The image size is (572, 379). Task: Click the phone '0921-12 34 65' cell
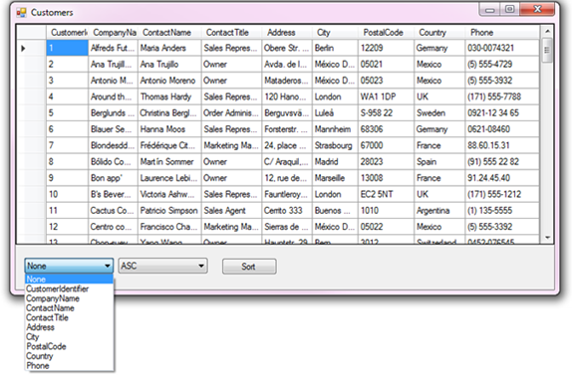502,112
